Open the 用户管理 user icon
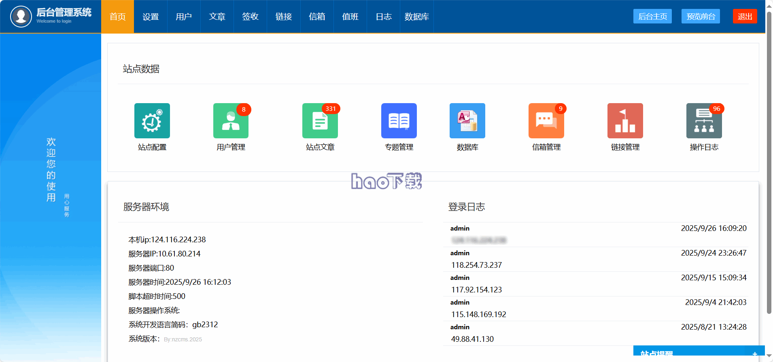 tap(231, 121)
